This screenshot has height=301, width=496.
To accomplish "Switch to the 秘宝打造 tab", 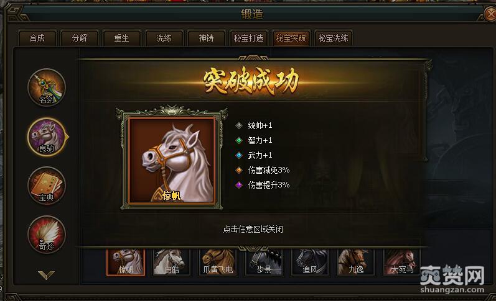I will point(249,38).
